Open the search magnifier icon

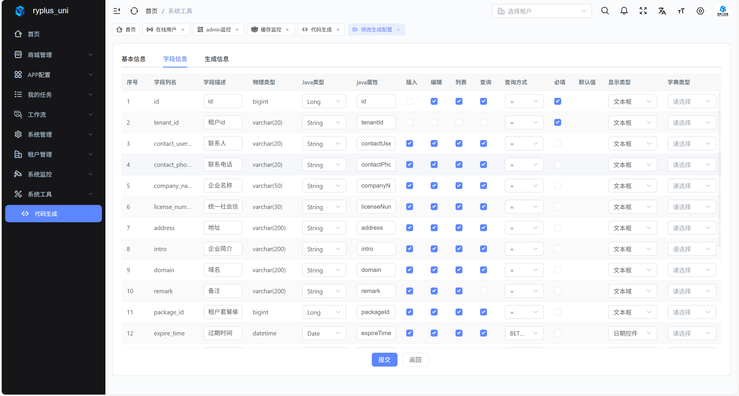pyautogui.click(x=605, y=11)
